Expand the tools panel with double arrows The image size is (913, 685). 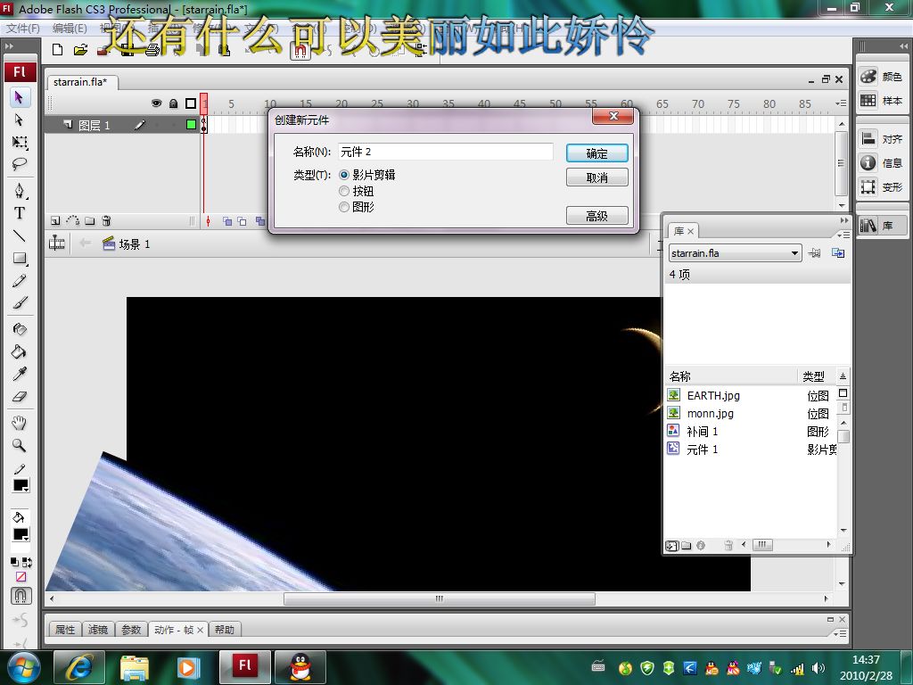[10, 46]
